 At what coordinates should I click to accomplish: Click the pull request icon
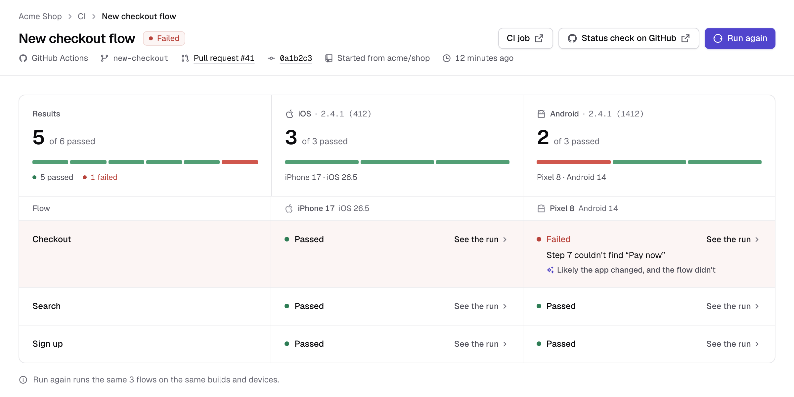tap(185, 58)
